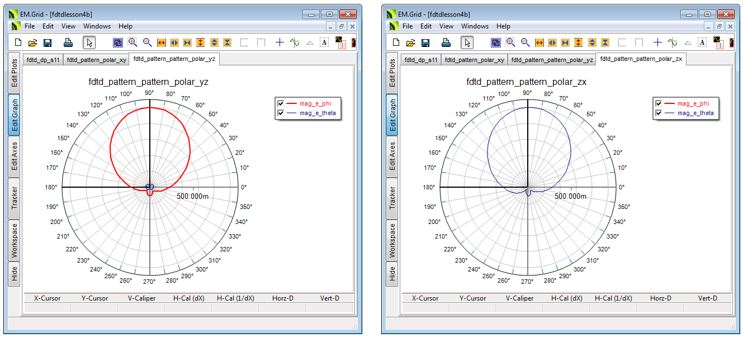
Task: Uncheck mag_e_phi in the left yz plot legend
Action: pos(281,103)
